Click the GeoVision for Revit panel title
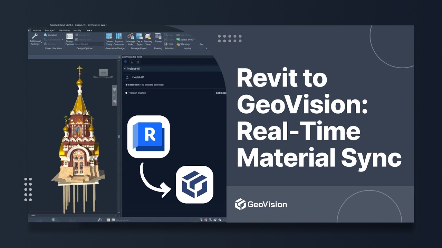442x248 pixels. coord(132,57)
